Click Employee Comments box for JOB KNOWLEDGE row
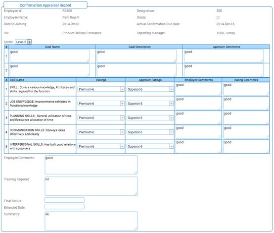274x233 pixels. 198,104
